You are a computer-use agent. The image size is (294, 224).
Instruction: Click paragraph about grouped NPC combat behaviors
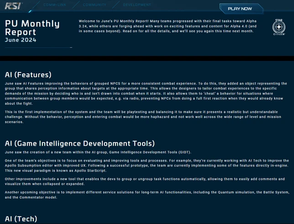tap(146, 93)
